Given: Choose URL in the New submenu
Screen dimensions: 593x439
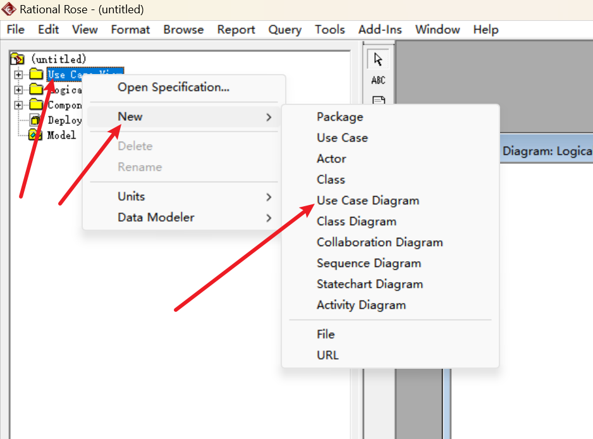Looking at the screenshot, I should coord(390,355).
